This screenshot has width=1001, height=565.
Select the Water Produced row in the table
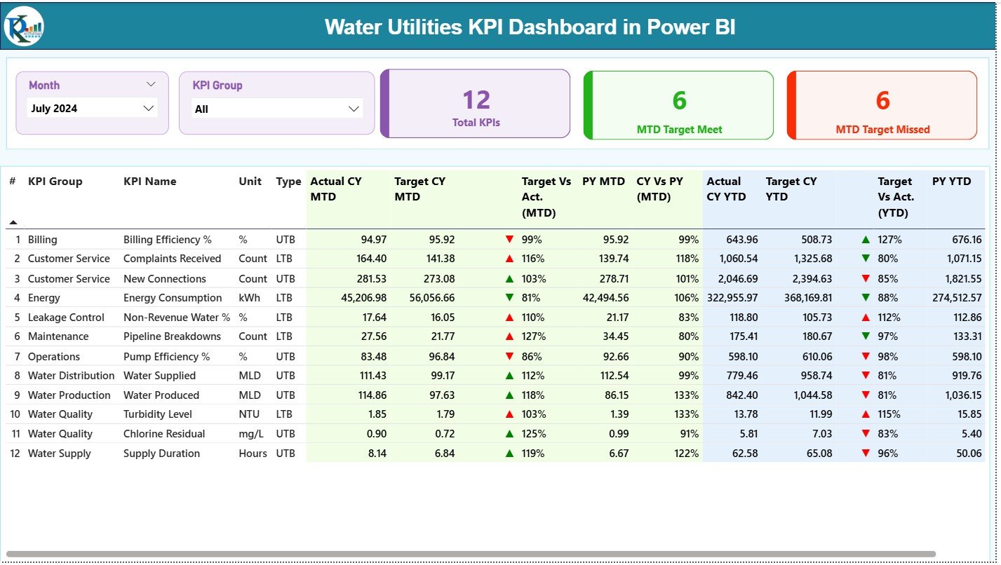click(161, 395)
